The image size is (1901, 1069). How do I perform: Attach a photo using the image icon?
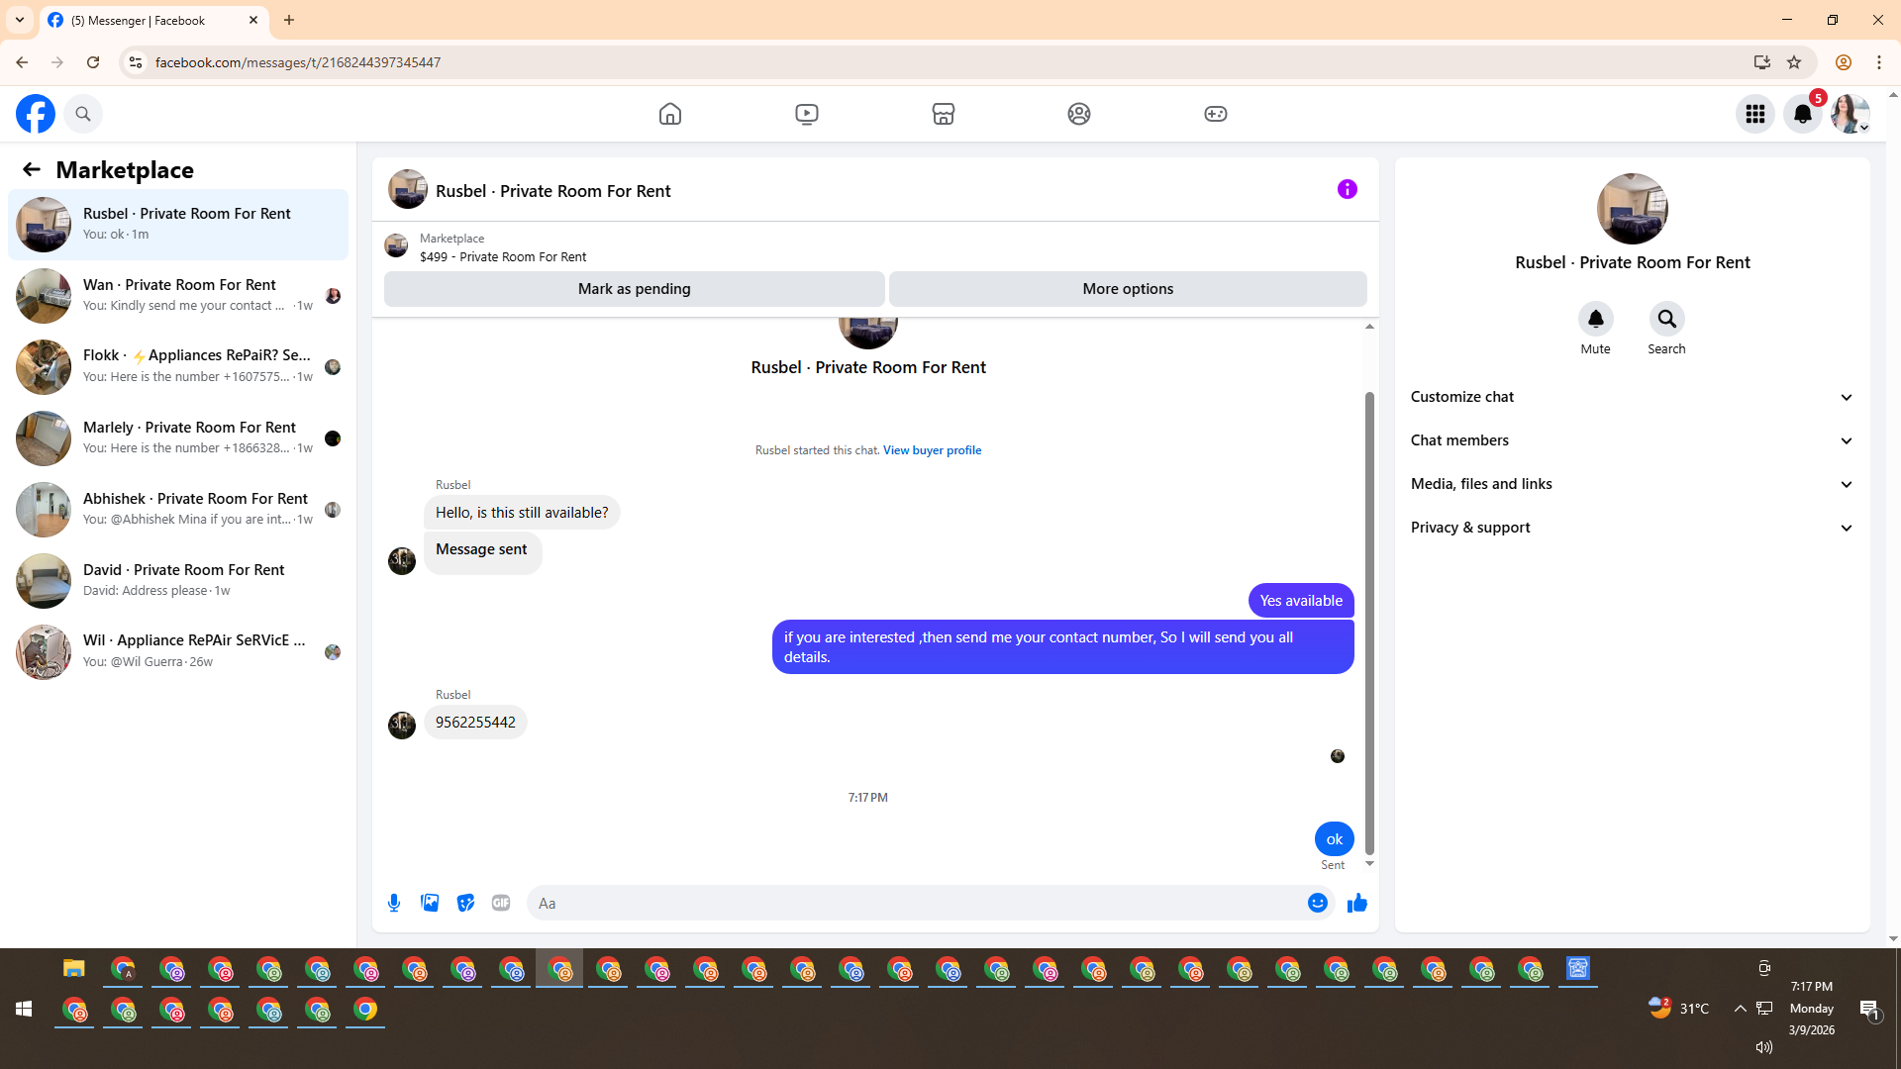click(x=430, y=903)
